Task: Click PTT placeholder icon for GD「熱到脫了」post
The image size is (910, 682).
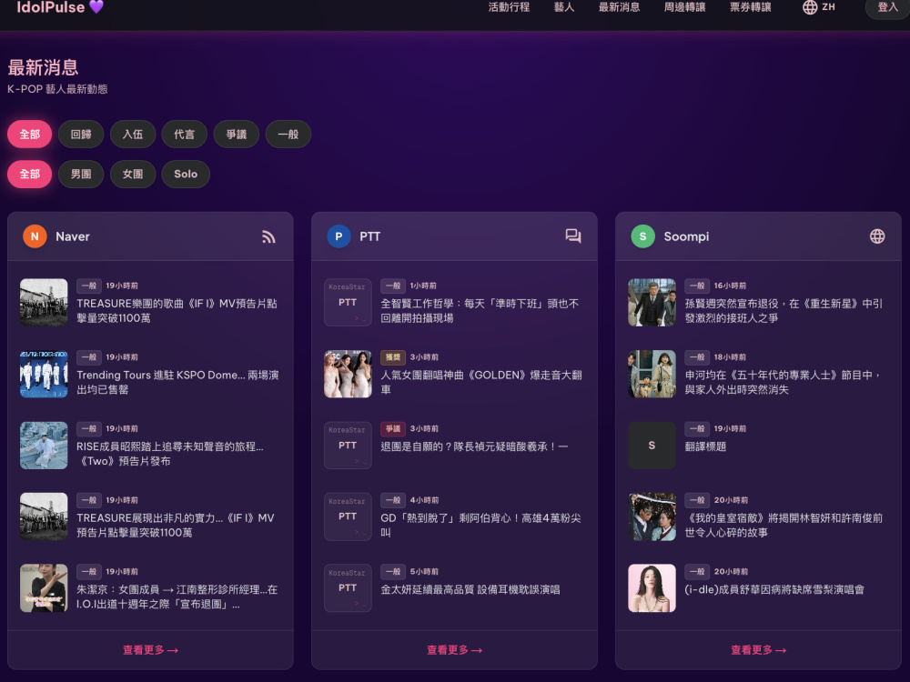Action: (348, 517)
